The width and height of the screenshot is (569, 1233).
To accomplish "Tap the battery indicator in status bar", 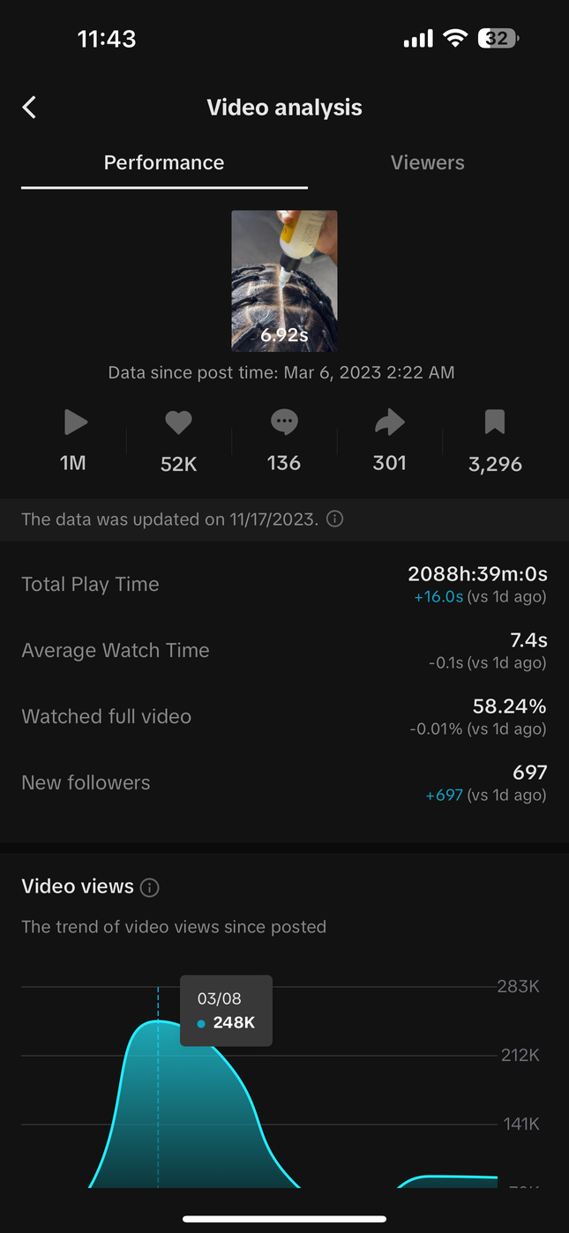I will pyautogui.click(x=498, y=38).
